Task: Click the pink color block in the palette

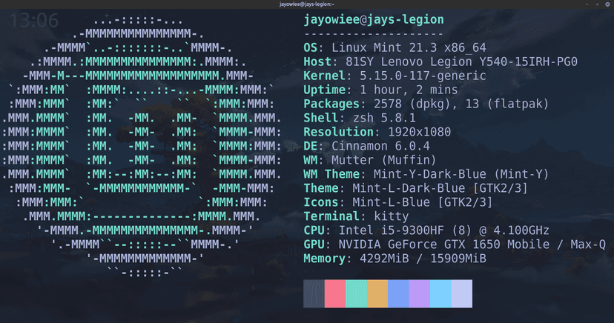Action: click(335, 293)
